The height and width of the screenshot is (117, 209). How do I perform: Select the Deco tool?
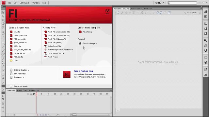pos(3,54)
